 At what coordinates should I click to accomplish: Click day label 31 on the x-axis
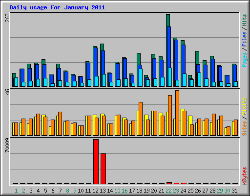pos(234,191)
